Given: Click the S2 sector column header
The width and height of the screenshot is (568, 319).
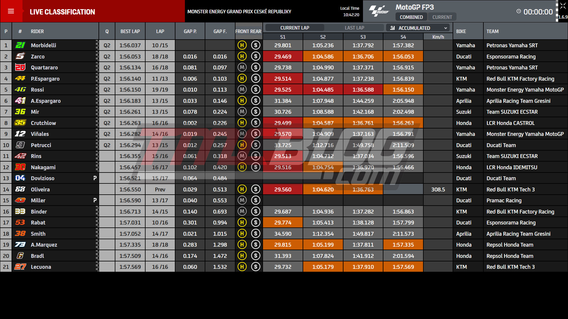Looking at the screenshot, I should 323,37.
